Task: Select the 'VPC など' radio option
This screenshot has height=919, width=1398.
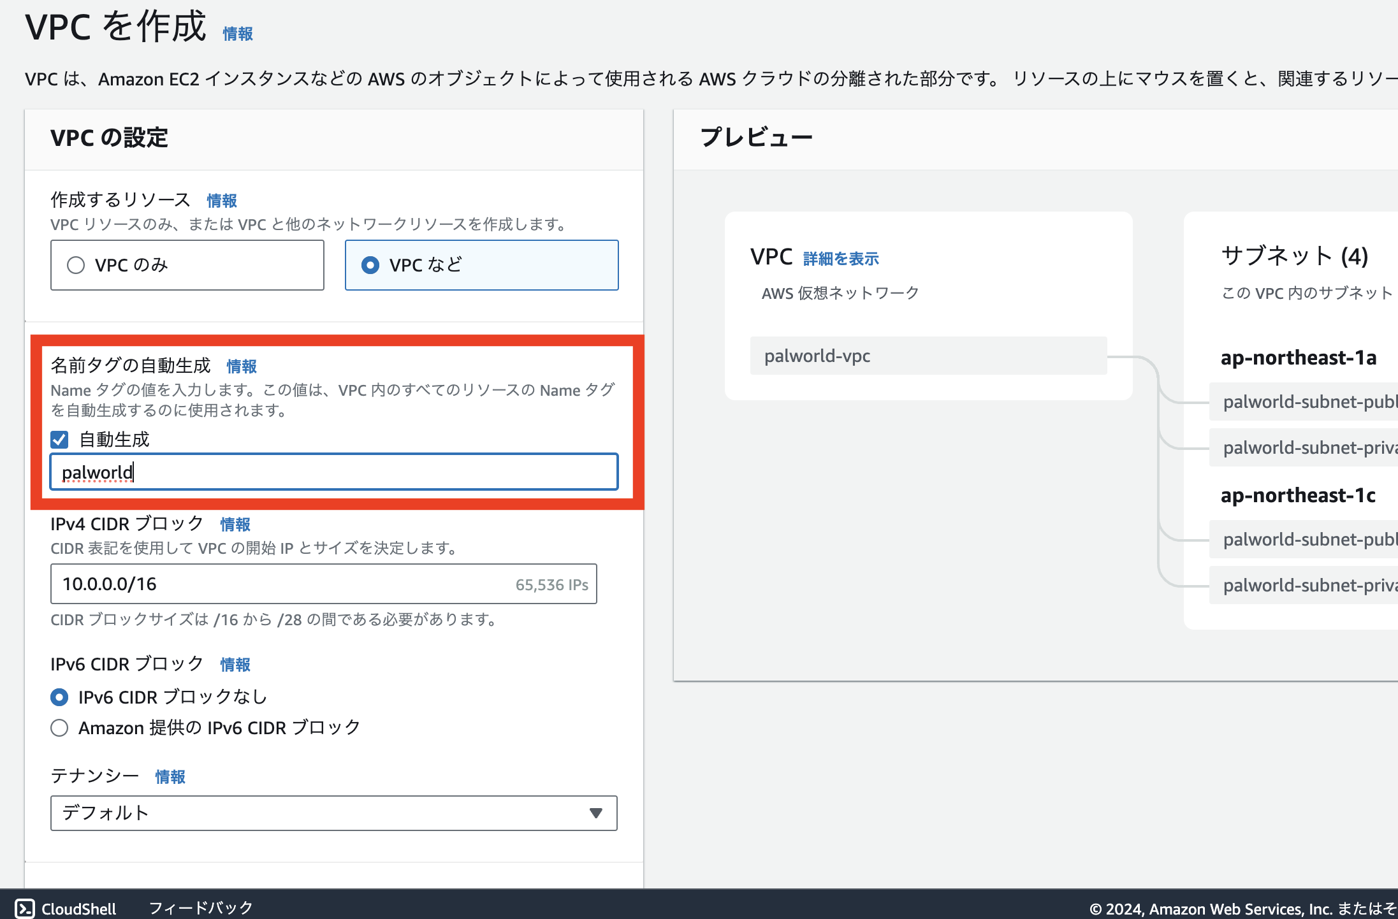Action: tap(370, 265)
